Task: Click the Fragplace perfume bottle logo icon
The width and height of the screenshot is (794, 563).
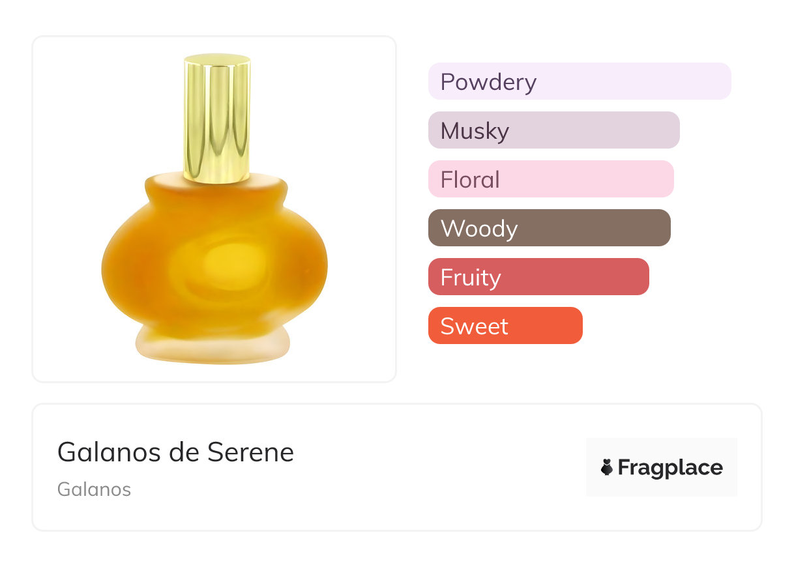Action: 607,467
